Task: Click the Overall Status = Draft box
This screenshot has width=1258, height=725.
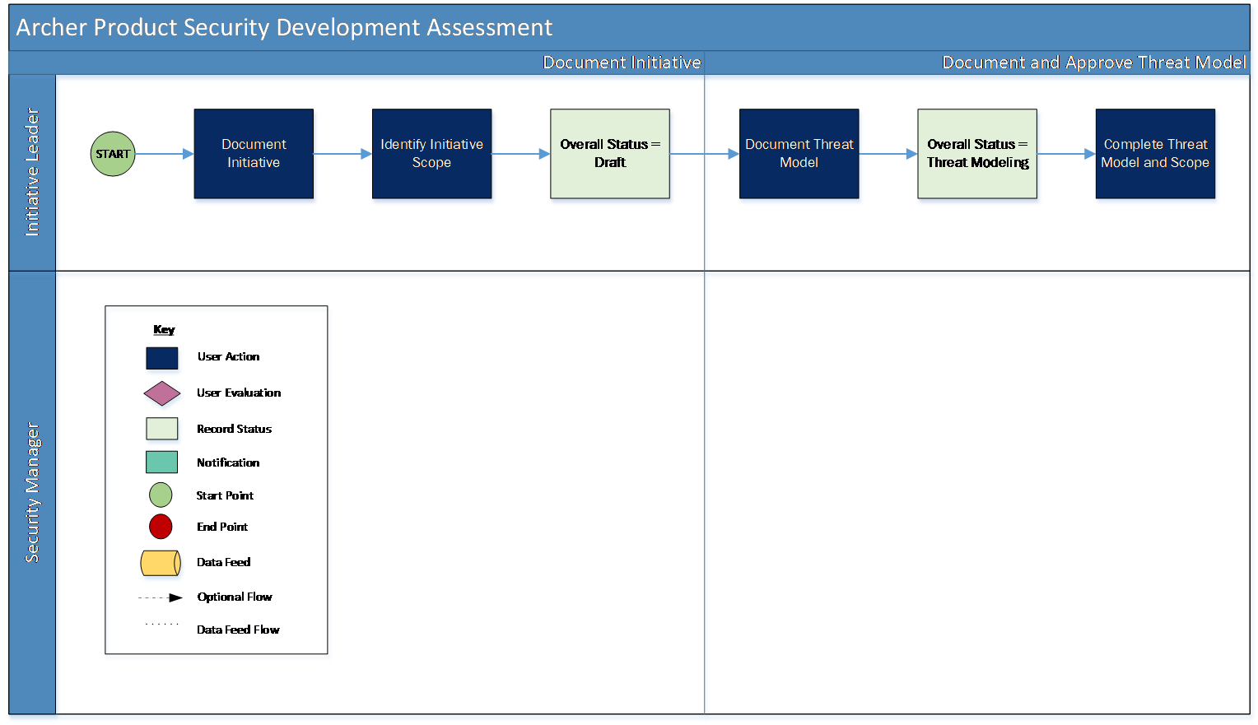Action: click(x=610, y=154)
